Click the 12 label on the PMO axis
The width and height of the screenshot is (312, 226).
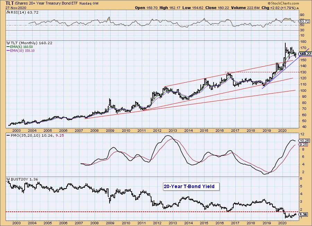(x=302, y=134)
